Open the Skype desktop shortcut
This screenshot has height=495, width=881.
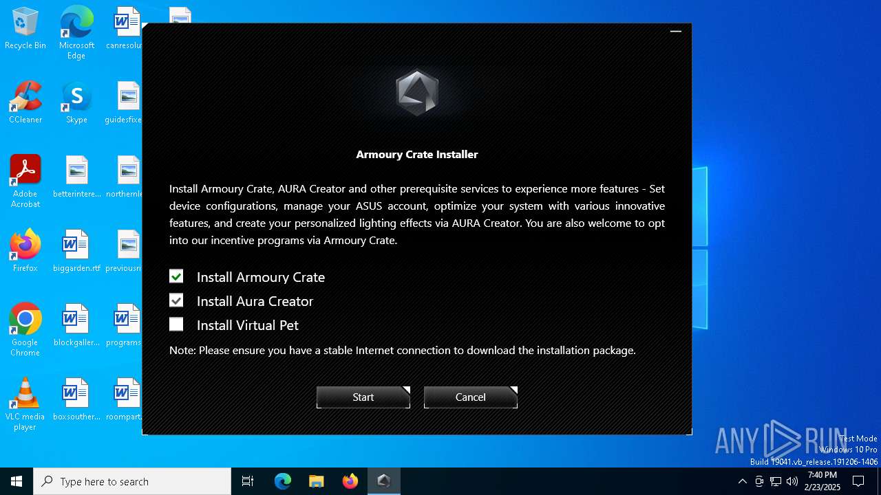coord(76,103)
